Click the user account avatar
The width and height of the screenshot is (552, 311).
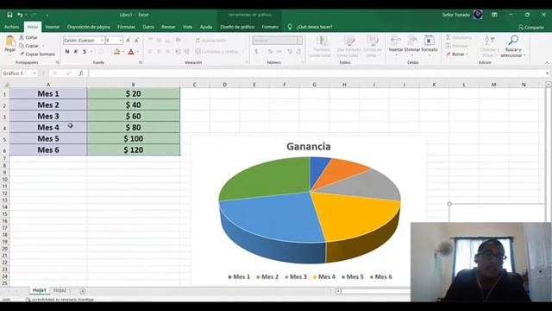478,15
